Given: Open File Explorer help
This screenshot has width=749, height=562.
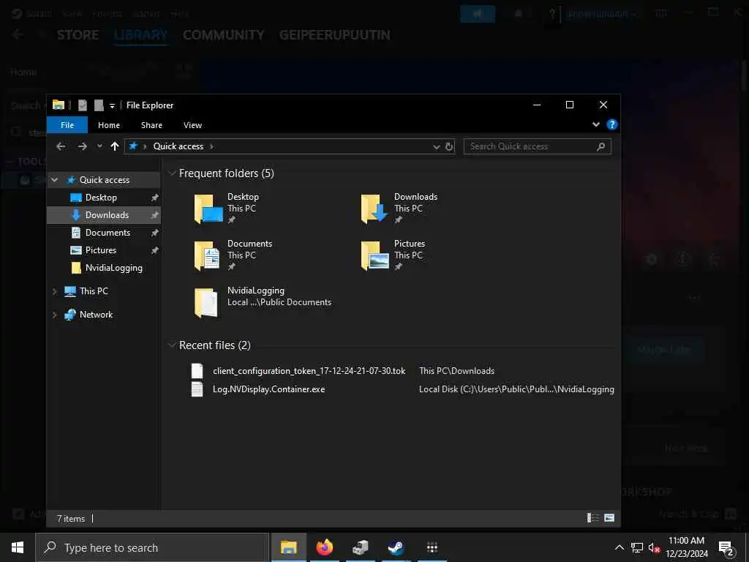Looking at the screenshot, I should (x=612, y=124).
